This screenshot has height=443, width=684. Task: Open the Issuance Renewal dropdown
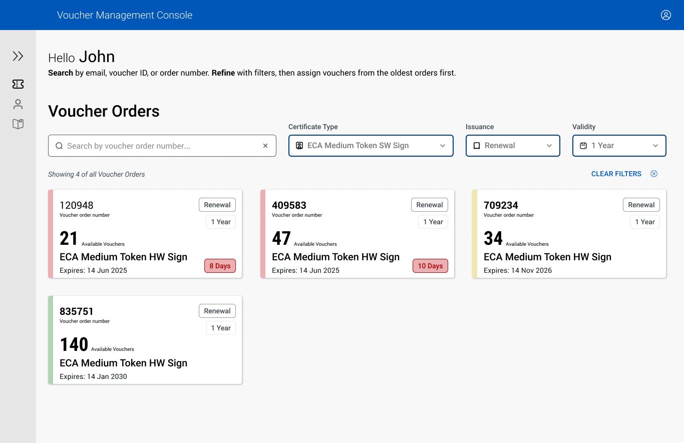[x=513, y=146]
